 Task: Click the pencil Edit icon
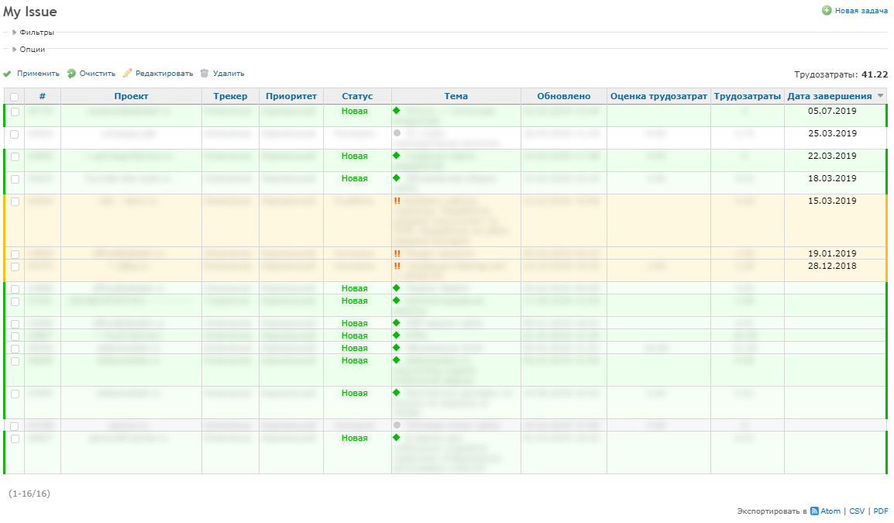coord(128,74)
